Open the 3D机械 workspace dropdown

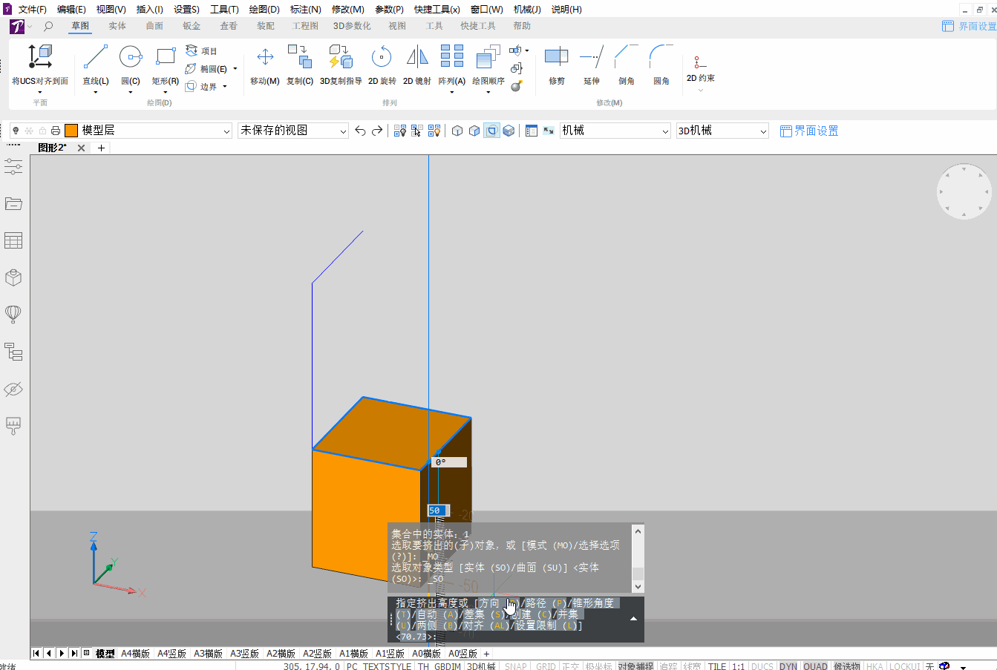[763, 131]
